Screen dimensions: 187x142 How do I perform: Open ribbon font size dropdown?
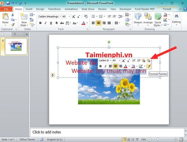click(69, 16)
